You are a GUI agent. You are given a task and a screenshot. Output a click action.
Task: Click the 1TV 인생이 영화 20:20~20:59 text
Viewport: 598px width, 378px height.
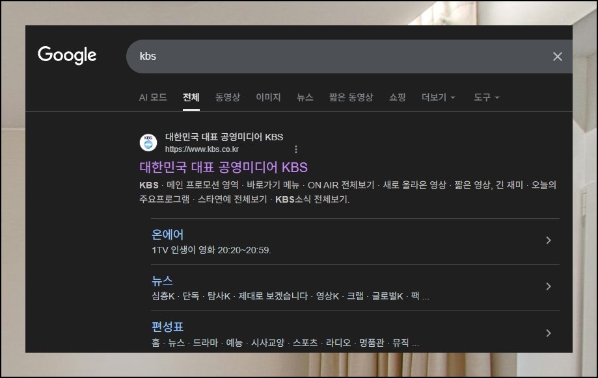pyautogui.click(x=211, y=250)
